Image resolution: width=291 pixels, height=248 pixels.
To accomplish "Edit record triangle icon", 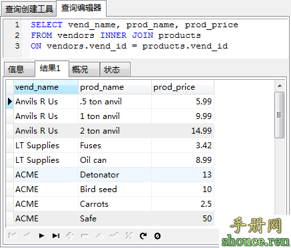I will point(99,235).
